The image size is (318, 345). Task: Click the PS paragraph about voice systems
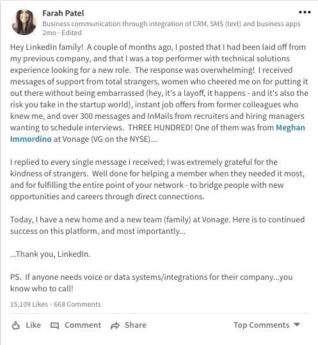click(x=152, y=283)
